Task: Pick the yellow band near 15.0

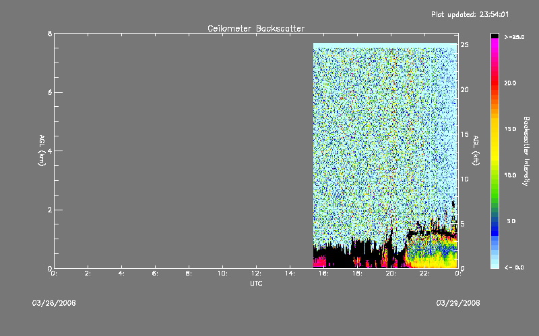Action: (495, 130)
